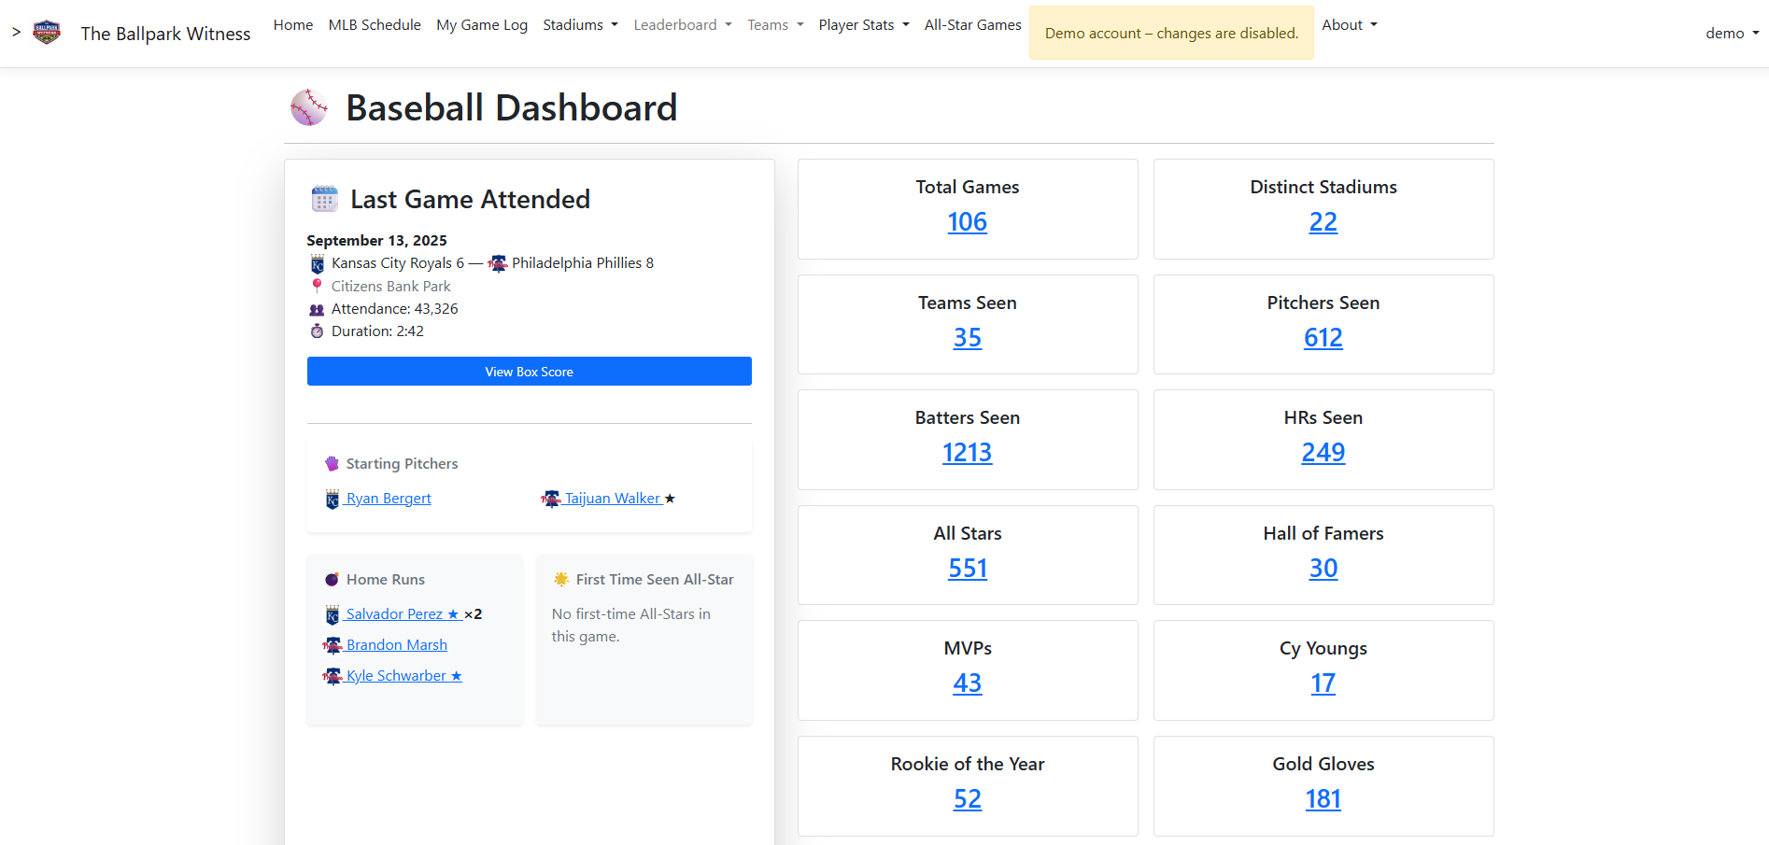The image size is (1769, 845).
Task: Click the Phillies logo beside Kyle Schwarber
Action: pyautogui.click(x=333, y=677)
